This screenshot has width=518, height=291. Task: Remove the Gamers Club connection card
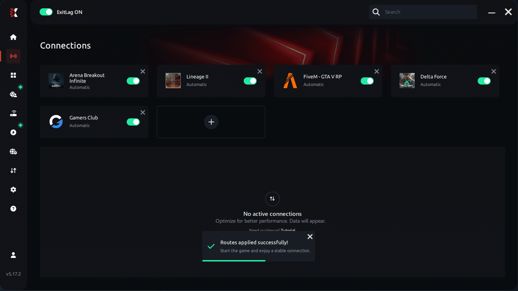pyautogui.click(x=143, y=113)
